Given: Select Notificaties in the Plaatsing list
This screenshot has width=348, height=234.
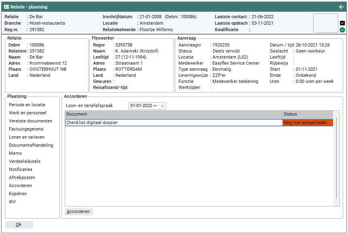Looking at the screenshot, I should (21, 169).
